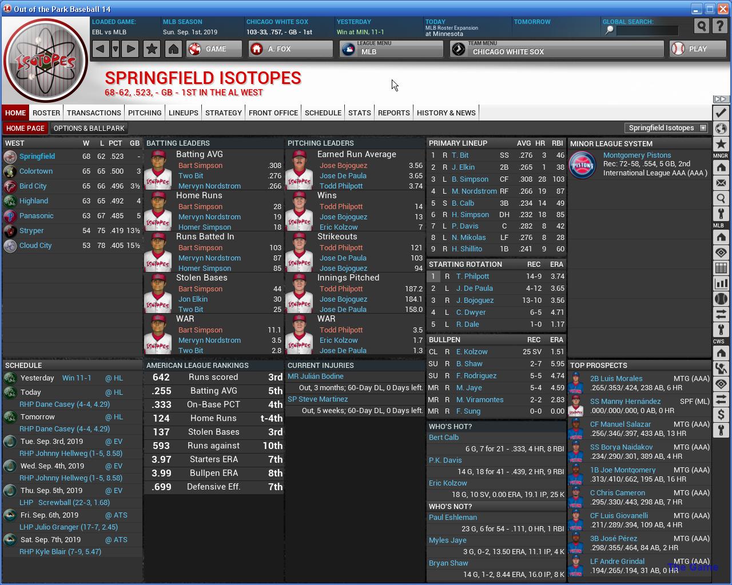Click the back navigation arrow

point(101,49)
